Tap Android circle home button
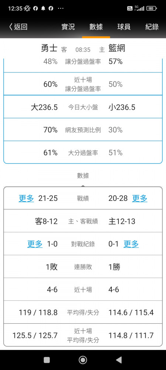Image resolution: width=166 pixels, height=370 pixels. pyautogui.click(x=83, y=360)
